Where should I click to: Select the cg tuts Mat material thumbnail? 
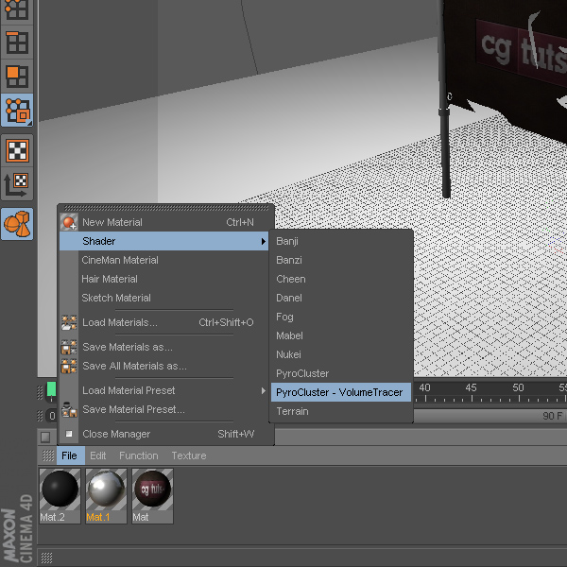pyautogui.click(x=152, y=496)
